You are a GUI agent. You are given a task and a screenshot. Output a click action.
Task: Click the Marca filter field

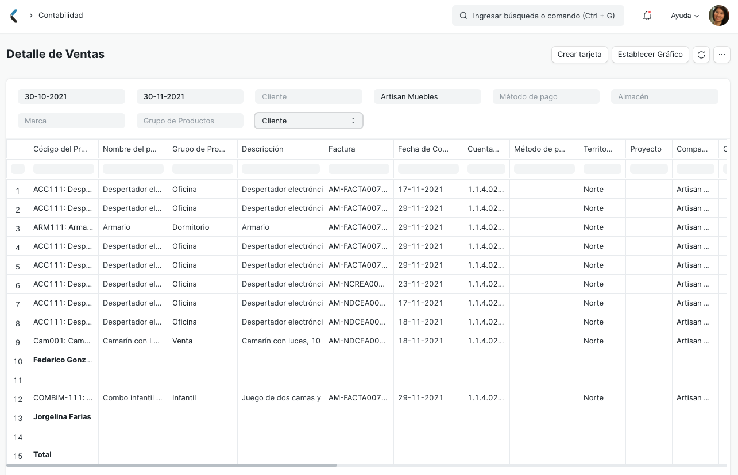(71, 121)
